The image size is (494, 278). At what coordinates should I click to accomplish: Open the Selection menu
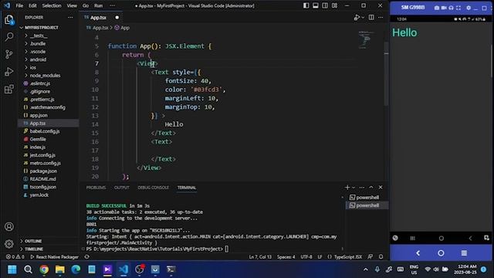(52, 5)
